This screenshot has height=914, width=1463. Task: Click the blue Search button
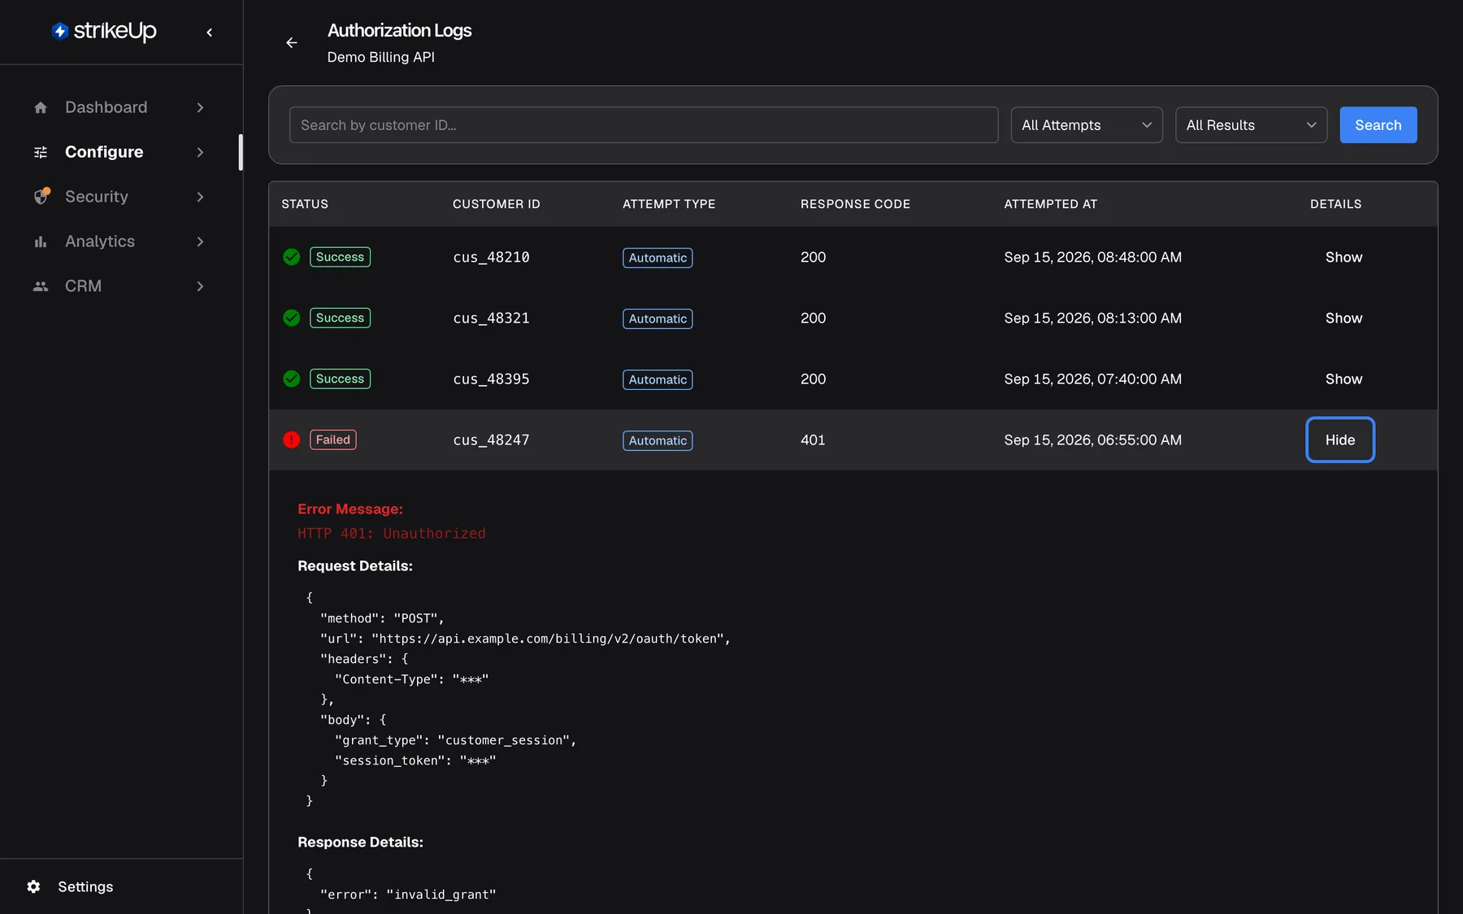click(x=1378, y=125)
